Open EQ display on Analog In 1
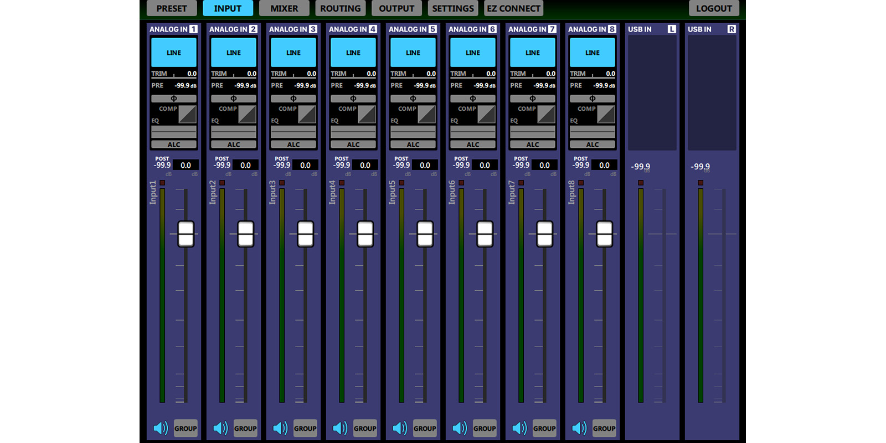The width and height of the screenshot is (886, 443). 174,132
